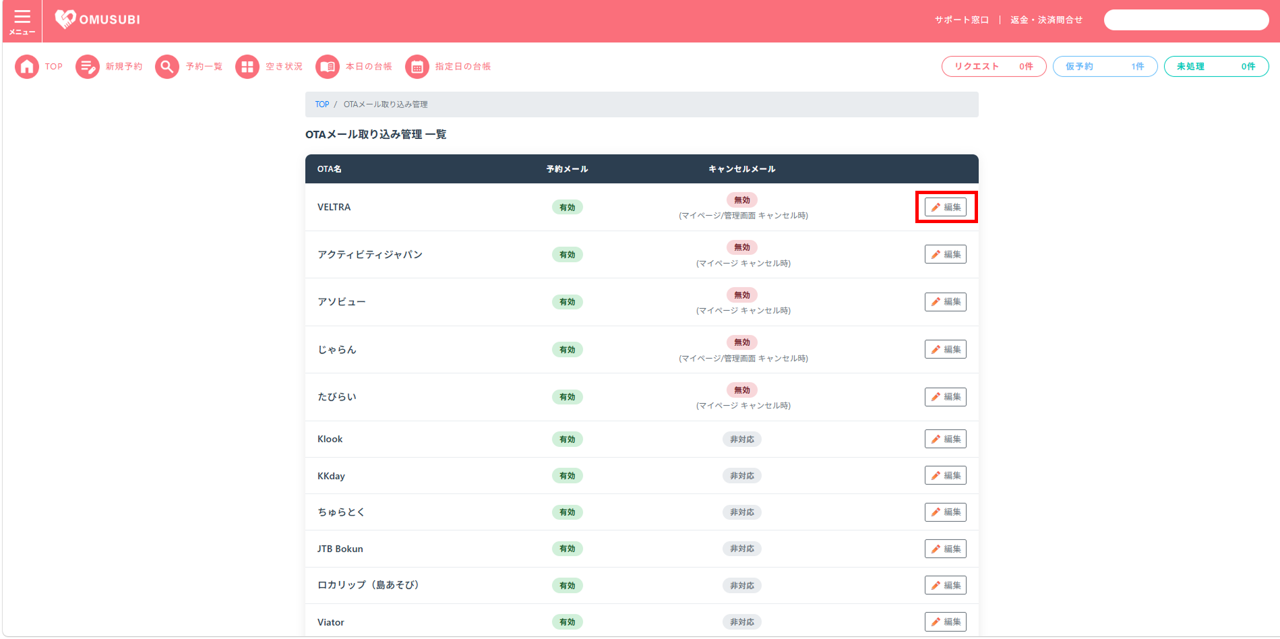Click the 無効 badge in アソビュー row
The height and width of the screenshot is (639, 1280).
coord(742,295)
